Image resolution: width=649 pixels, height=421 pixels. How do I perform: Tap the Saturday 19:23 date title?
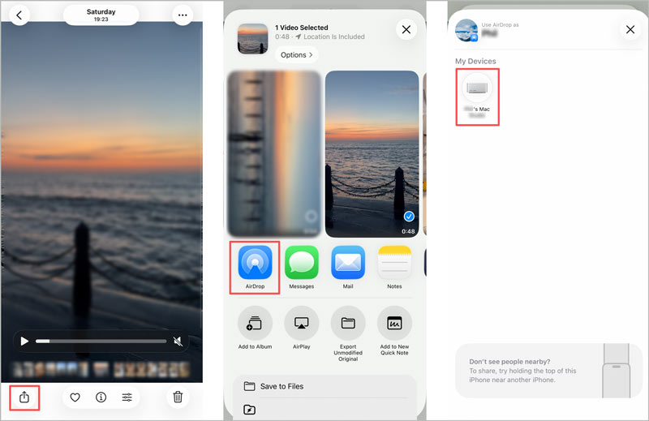tap(101, 15)
